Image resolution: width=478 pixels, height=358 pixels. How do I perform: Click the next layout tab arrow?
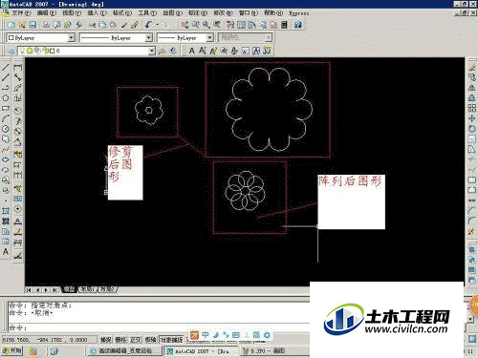pos(47,289)
